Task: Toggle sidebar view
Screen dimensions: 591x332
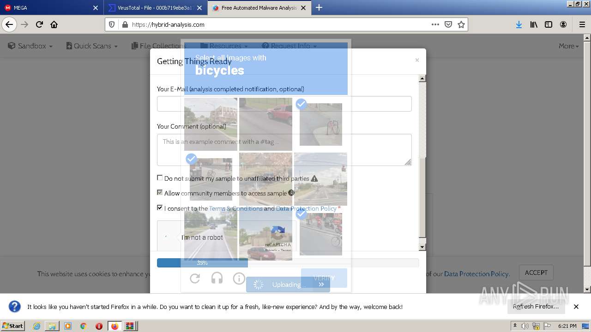Action: tap(549, 24)
